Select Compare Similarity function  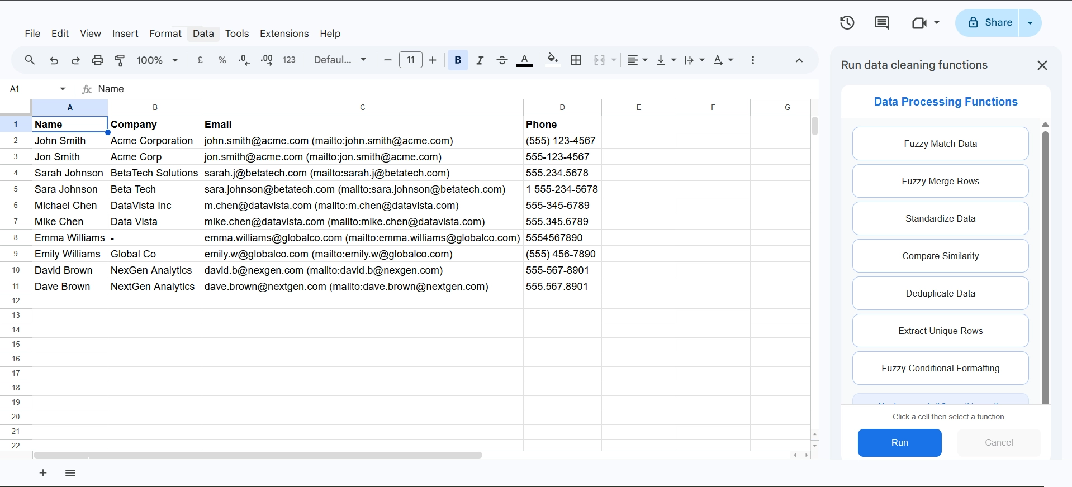pyautogui.click(x=940, y=256)
